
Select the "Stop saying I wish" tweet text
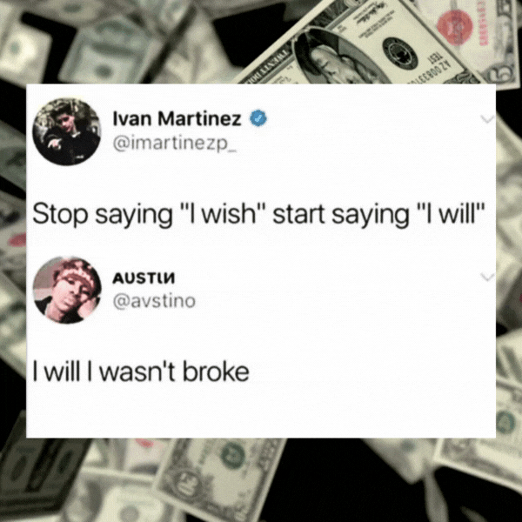(258, 214)
